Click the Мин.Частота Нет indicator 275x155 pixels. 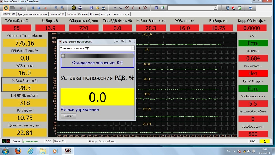(253, 73)
